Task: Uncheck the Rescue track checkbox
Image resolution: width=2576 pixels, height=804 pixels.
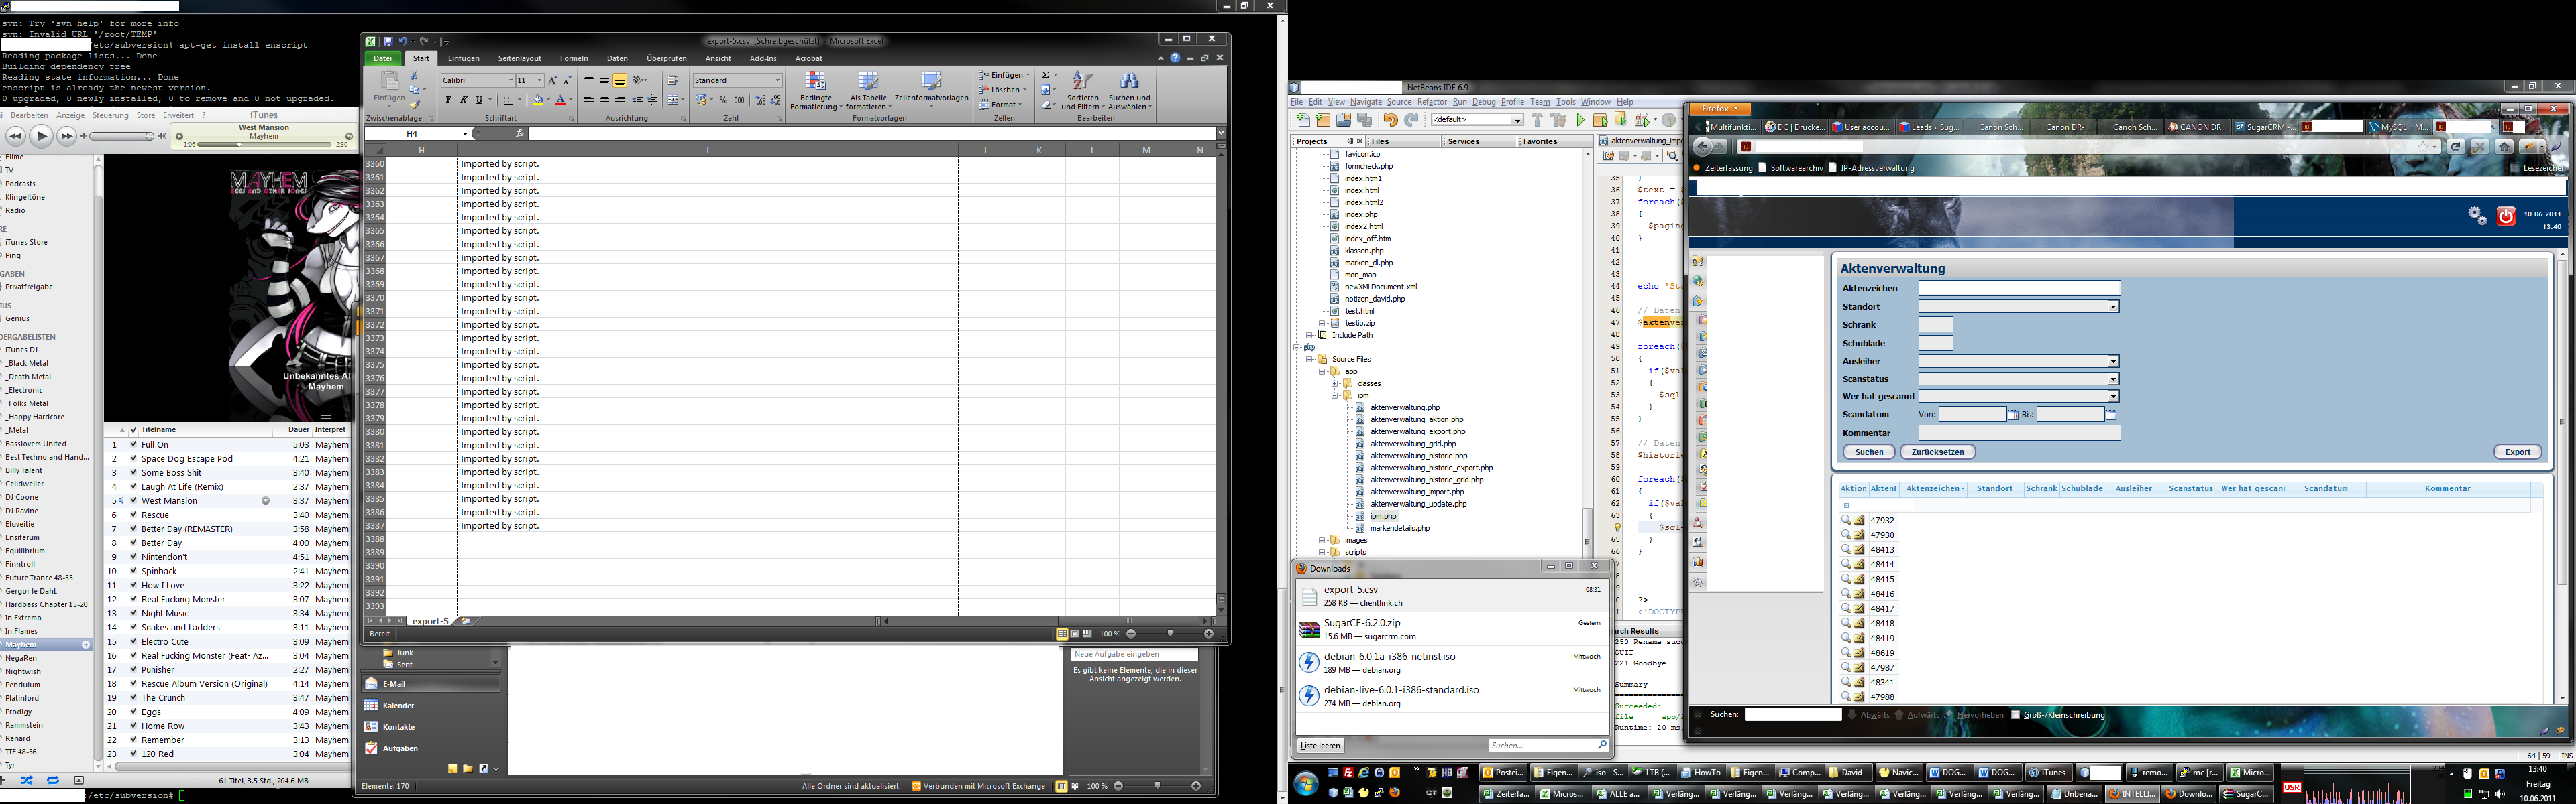Action: click(133, 515)
